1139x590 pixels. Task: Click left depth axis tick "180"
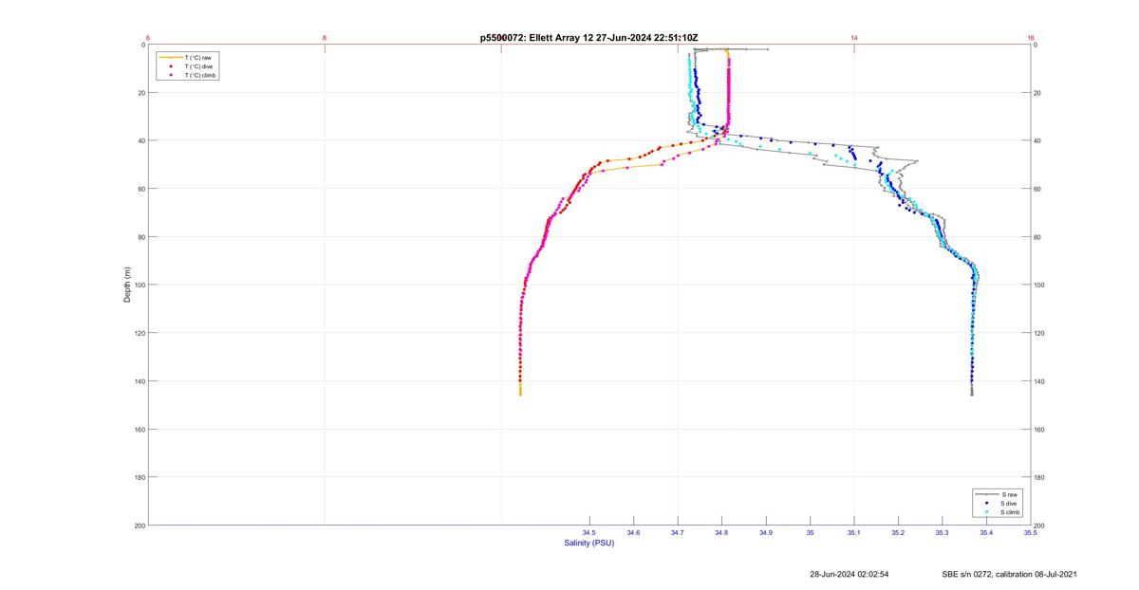[x=140, y=477]
